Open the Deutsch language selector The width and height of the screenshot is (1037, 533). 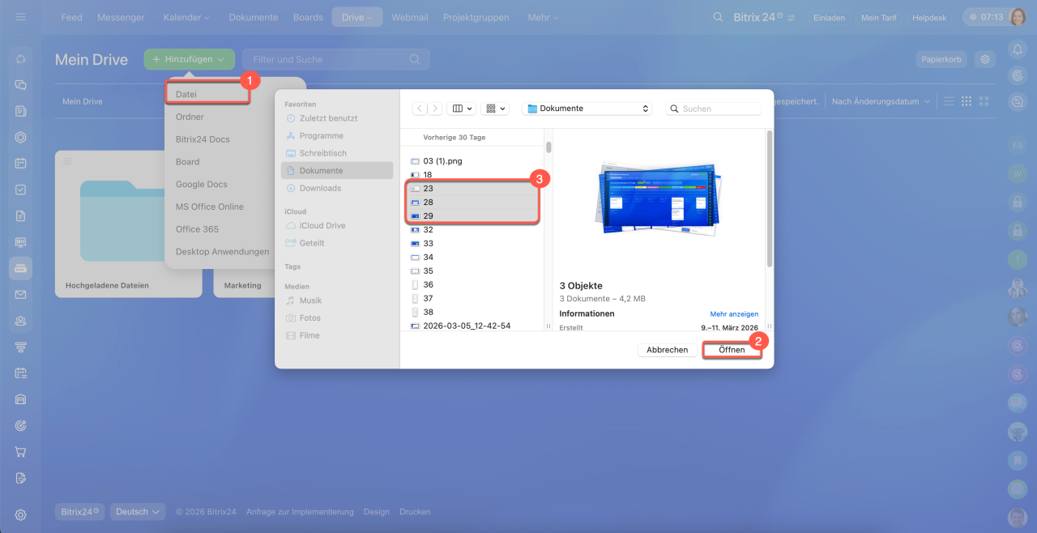138,512
